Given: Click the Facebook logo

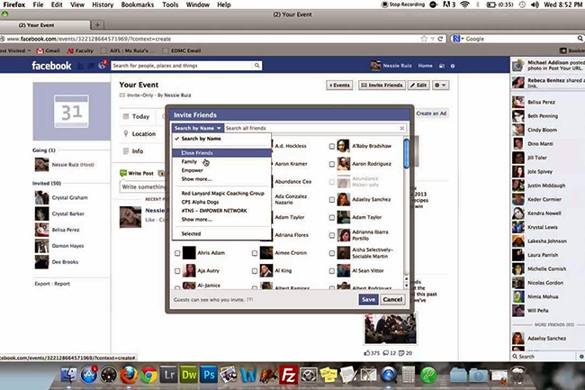Looking at the screenshot, I should 51,66.
